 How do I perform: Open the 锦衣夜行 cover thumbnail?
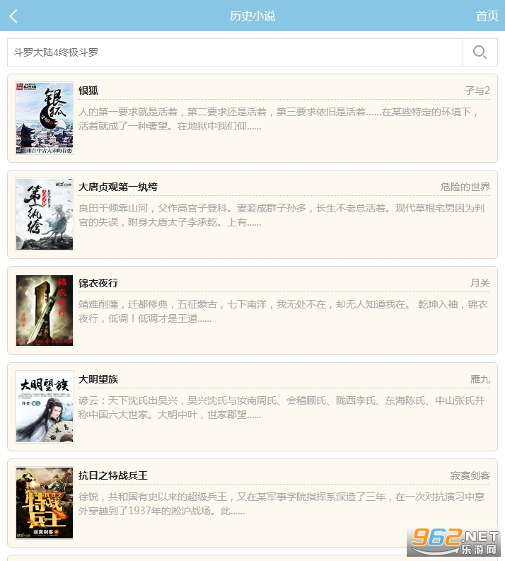click(x=45, y=311)
